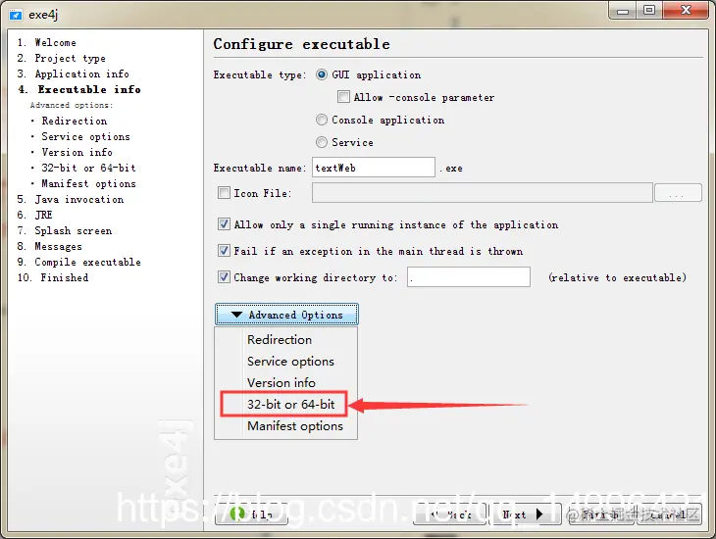Click the working directory text field
This screenshot has width=716, height=539.
click(x=469, y=277)
